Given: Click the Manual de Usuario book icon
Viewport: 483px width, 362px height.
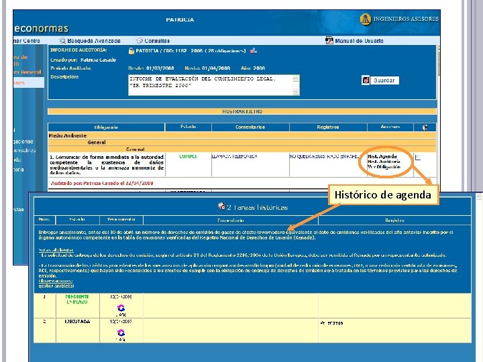Looking at the screenshot, I should click(x=329, y=41).
